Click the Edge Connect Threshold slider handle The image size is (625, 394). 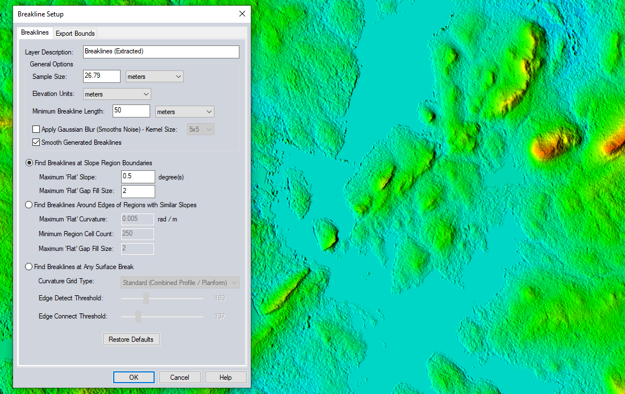(138, 316)
